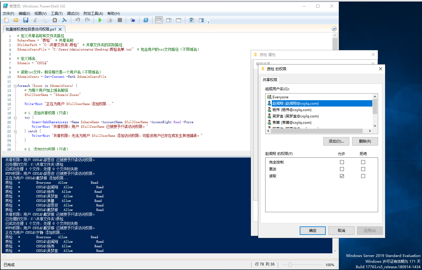
Task: Open the 文件(F) menu
Action: coord(8,14)
